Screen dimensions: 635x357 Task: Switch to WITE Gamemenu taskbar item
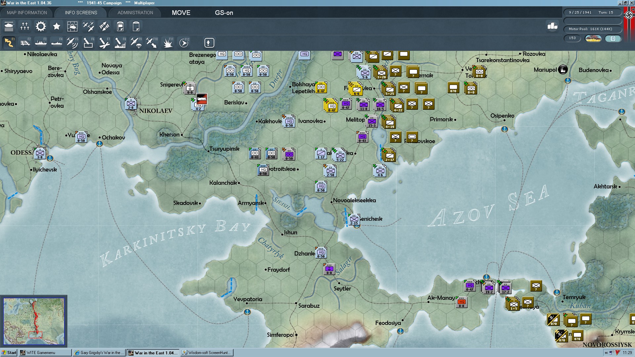[x=45, y=353]
